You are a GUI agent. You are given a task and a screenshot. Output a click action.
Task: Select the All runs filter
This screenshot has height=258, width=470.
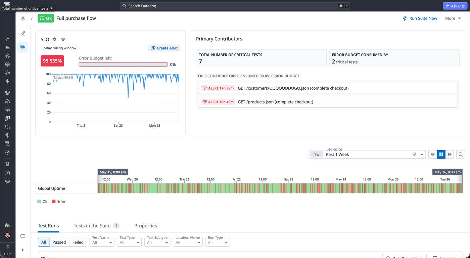pyautogui.click(x=44, y=242)
